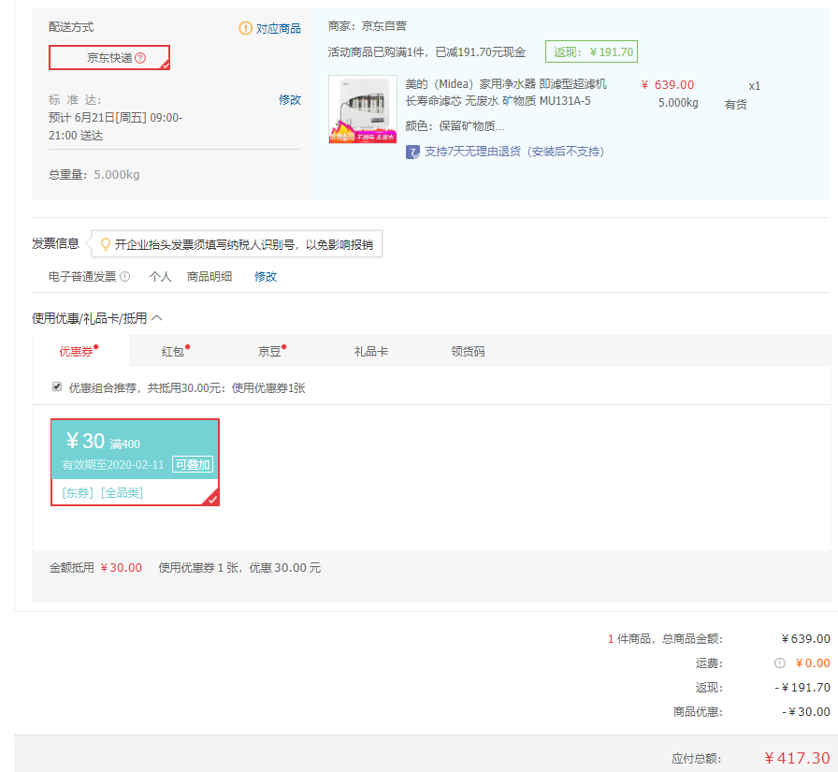Image resolution: width=838 pixels, height=772 pixels.
Task: Switch to the 红包 tab
Action: (175, 351)
